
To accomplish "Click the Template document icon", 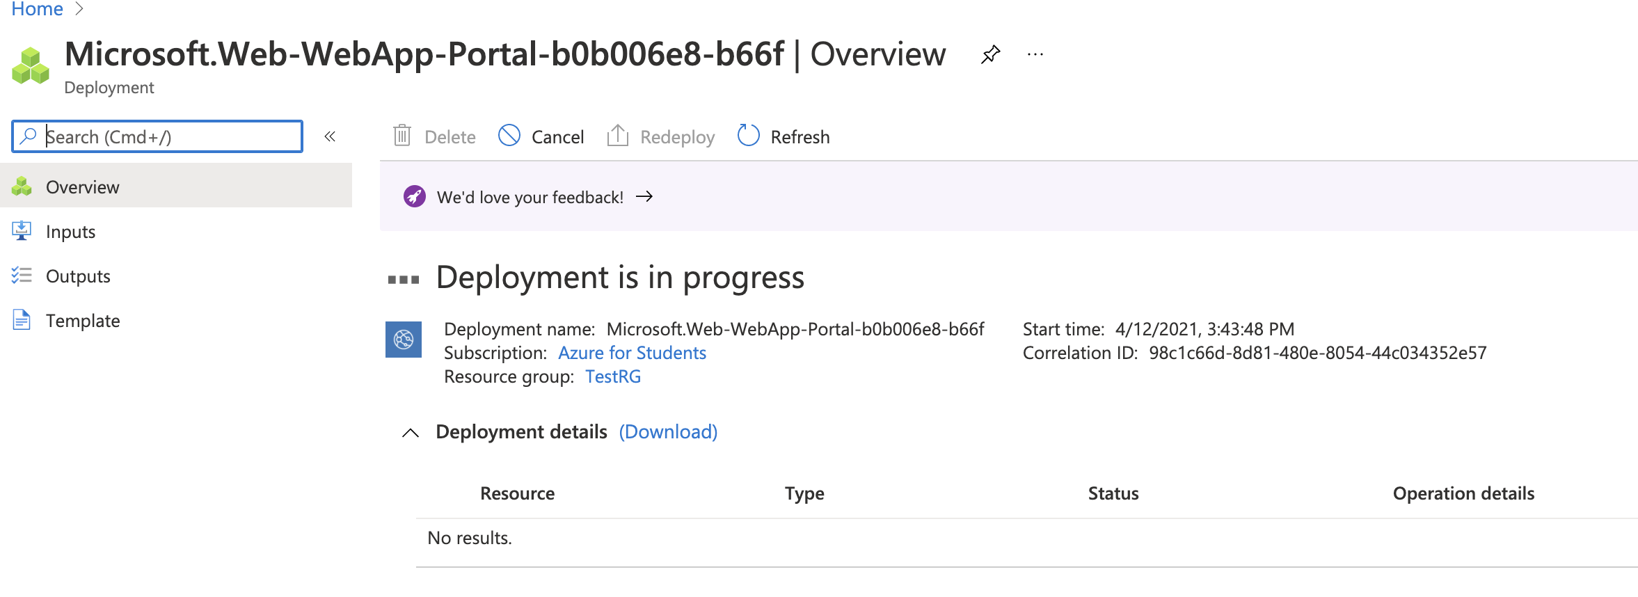I will pos(22,319).
